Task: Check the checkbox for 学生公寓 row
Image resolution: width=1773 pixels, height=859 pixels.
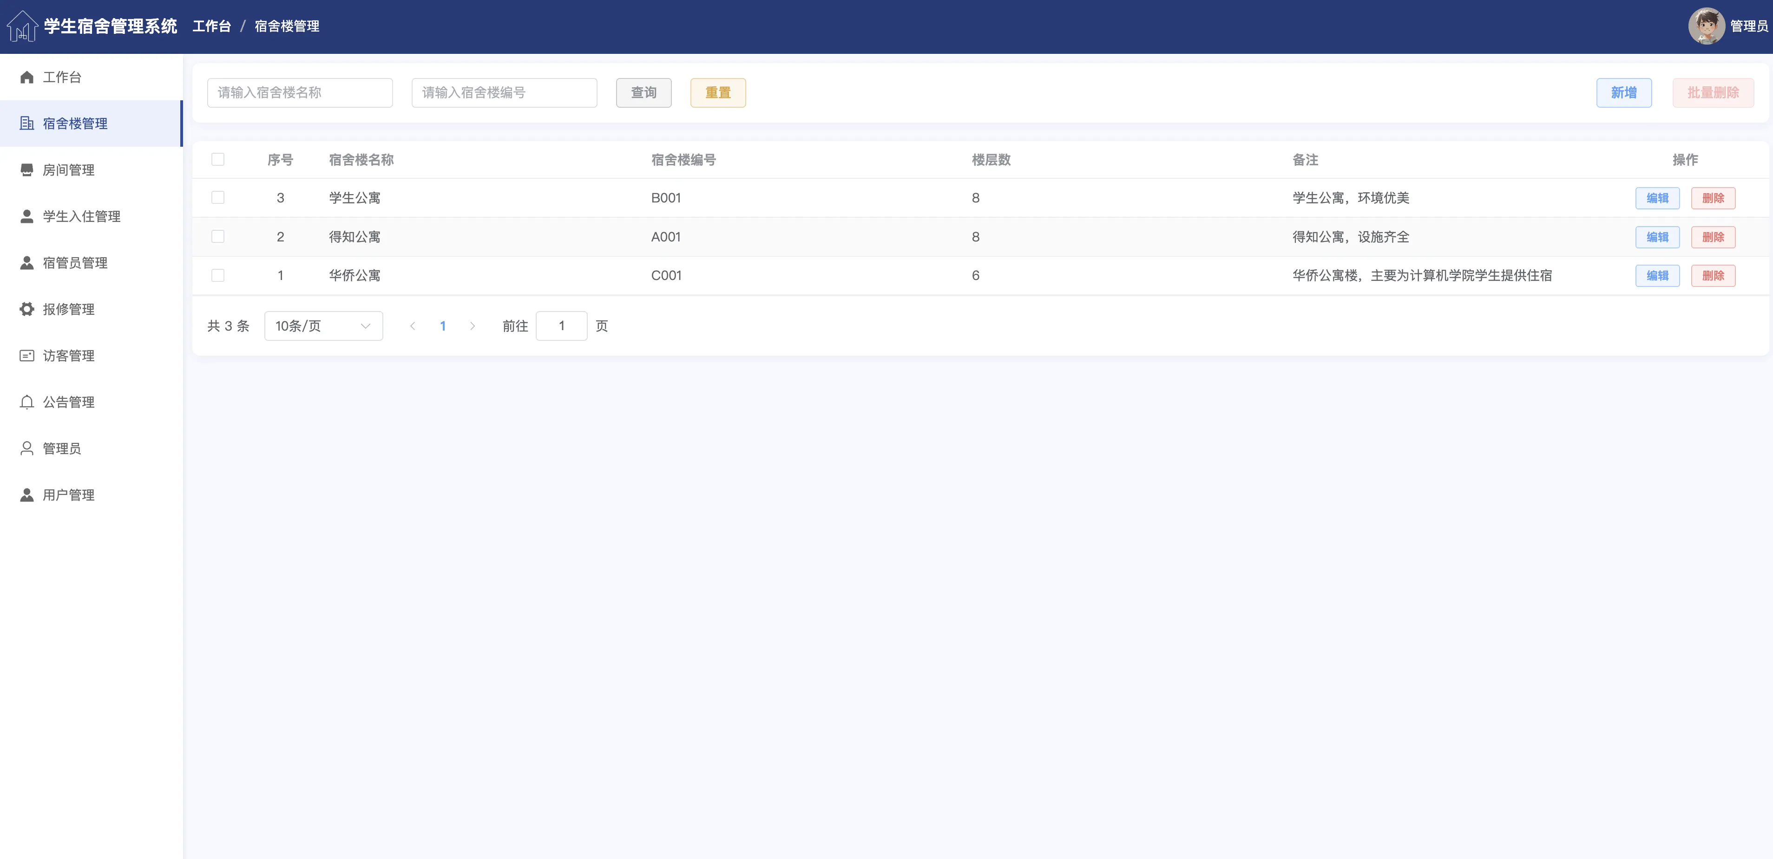Action: coord(218,197)
